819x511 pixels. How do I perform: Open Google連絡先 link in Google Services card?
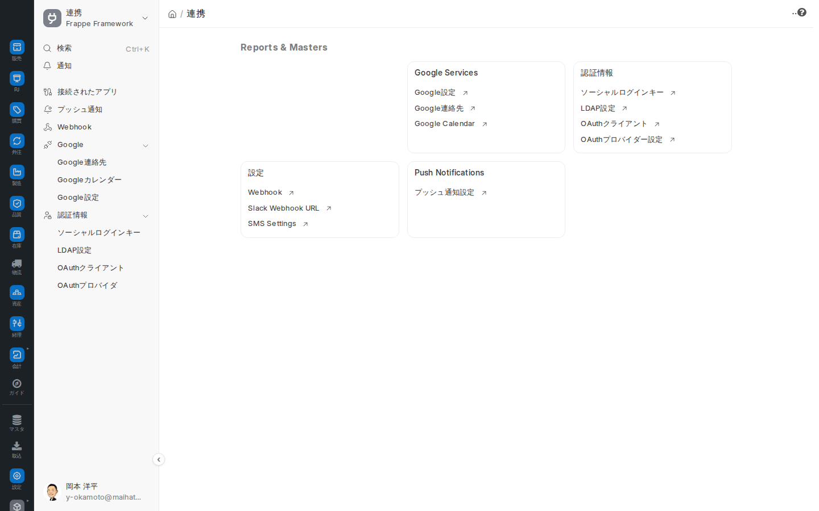pos(439,108)
